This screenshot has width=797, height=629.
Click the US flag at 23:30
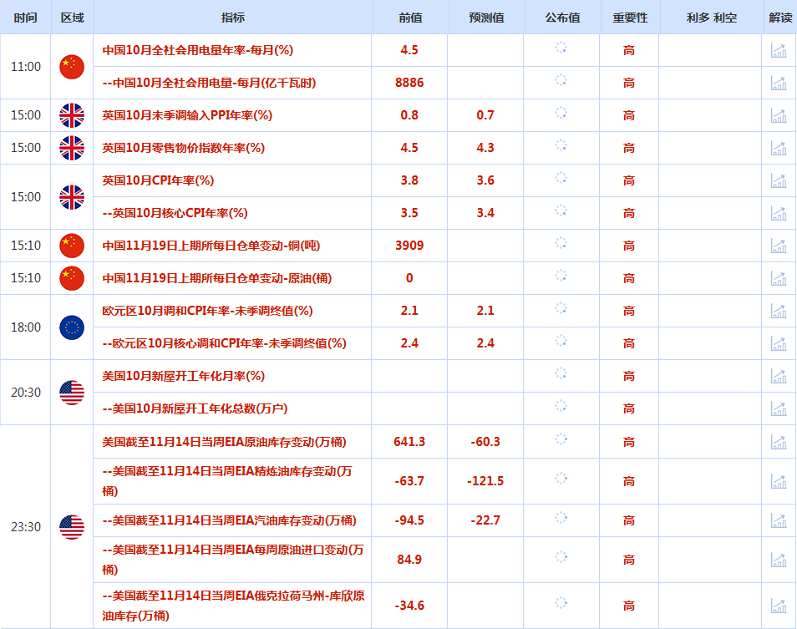(x=72, y=527)
